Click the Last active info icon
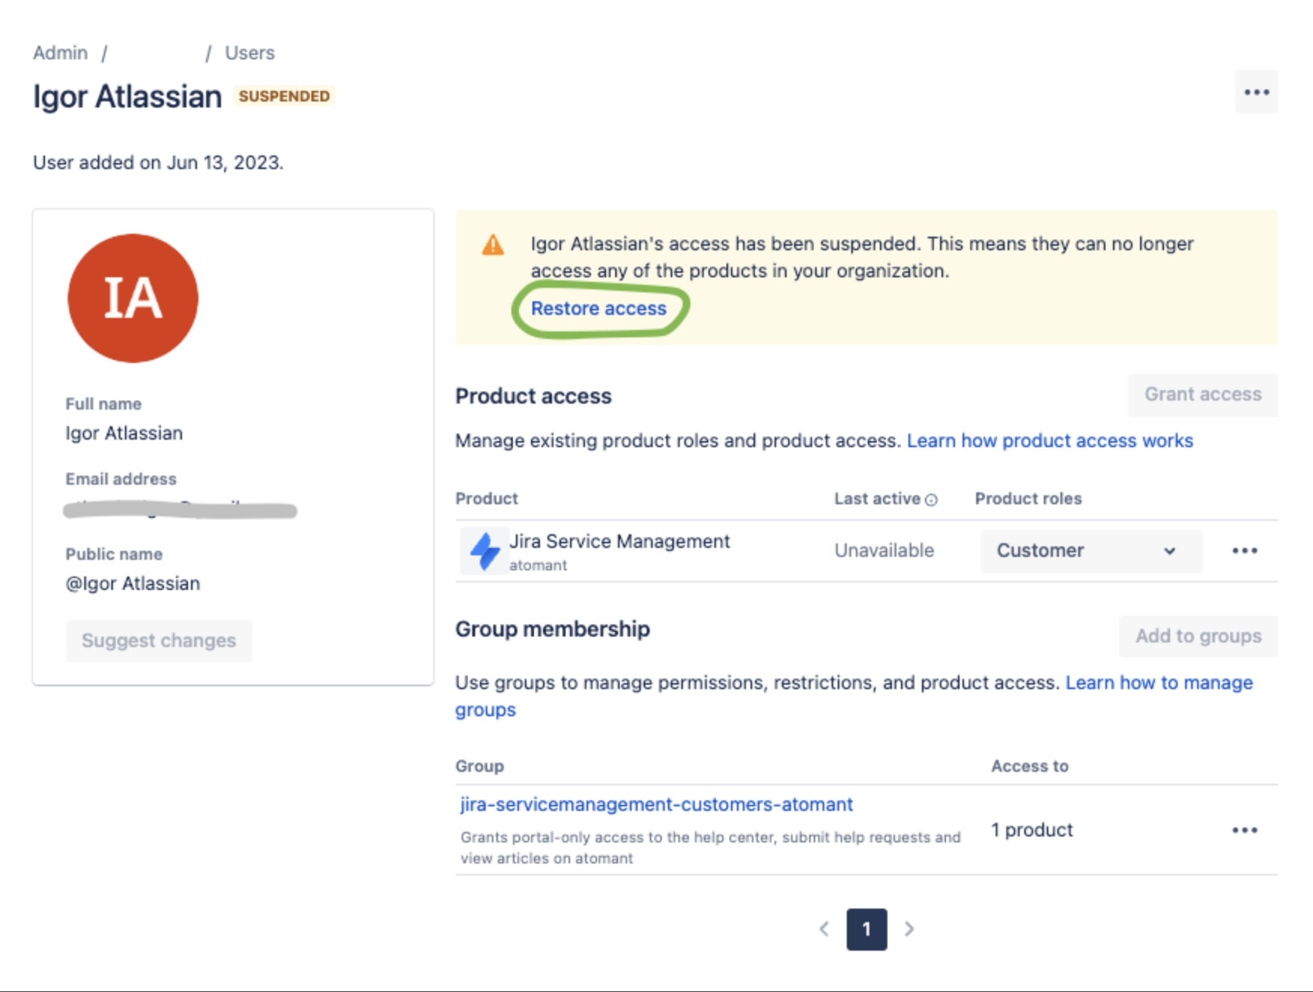The width and height of the screenshot is (1313, 992). (931, 500)
